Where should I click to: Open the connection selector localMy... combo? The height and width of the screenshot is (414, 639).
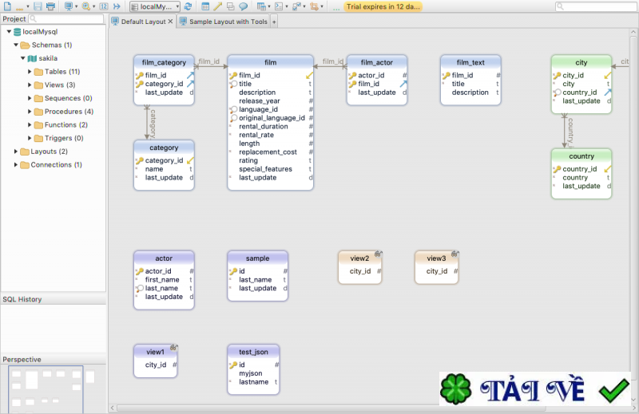pos(155,6)
